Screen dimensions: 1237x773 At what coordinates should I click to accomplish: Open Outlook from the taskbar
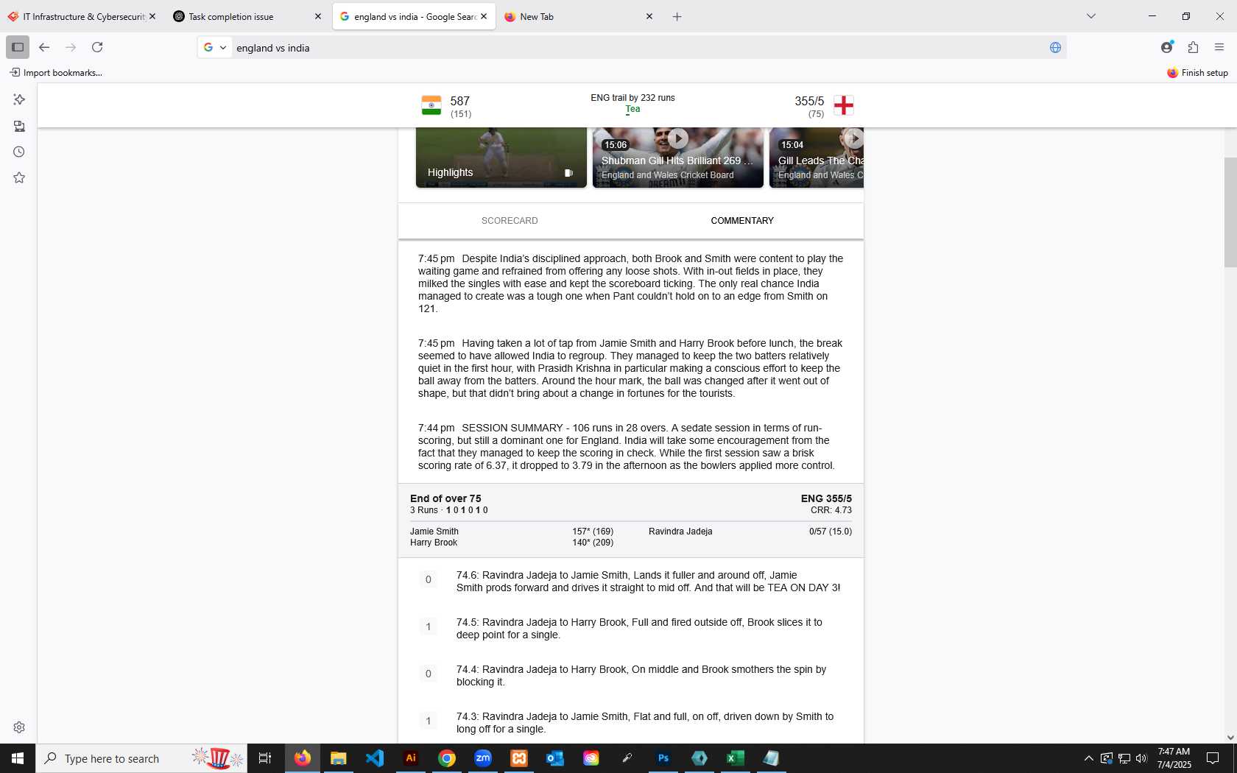tap(555, 758)
